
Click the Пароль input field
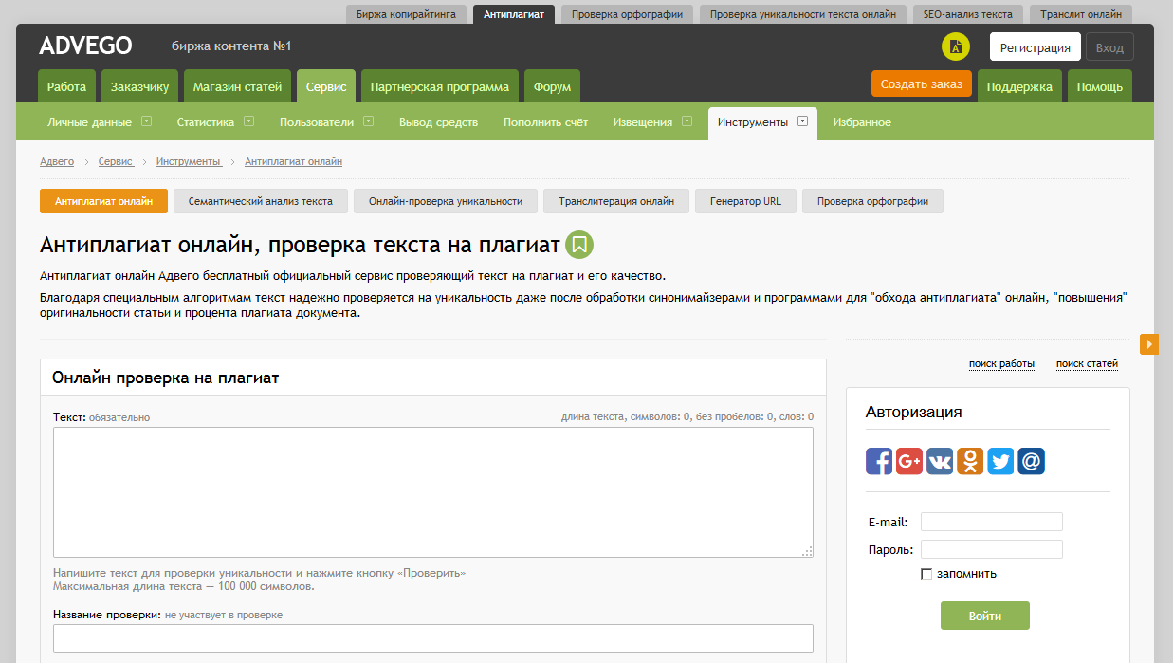(992, 549)
